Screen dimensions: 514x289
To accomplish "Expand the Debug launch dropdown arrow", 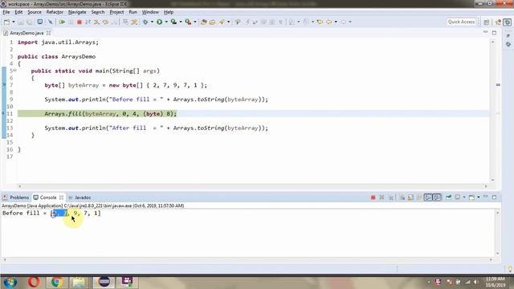I will coord(152,22).
